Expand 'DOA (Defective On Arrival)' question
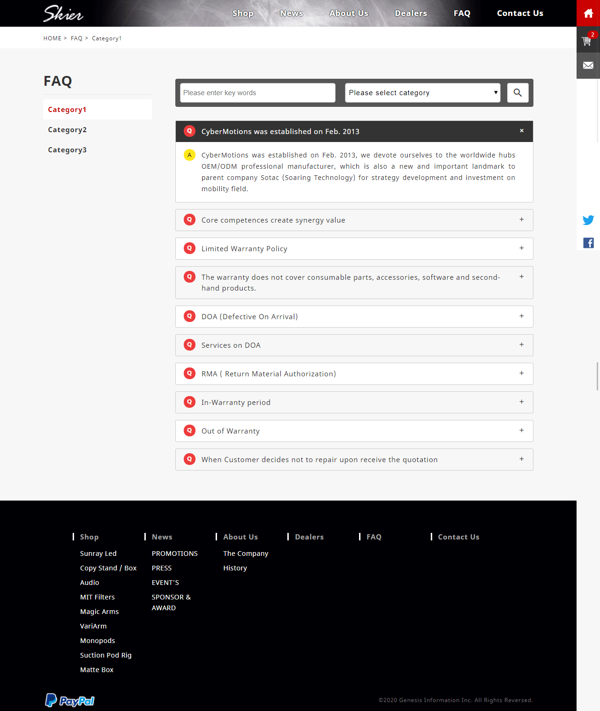600x711 pixels. pos(354,316)
